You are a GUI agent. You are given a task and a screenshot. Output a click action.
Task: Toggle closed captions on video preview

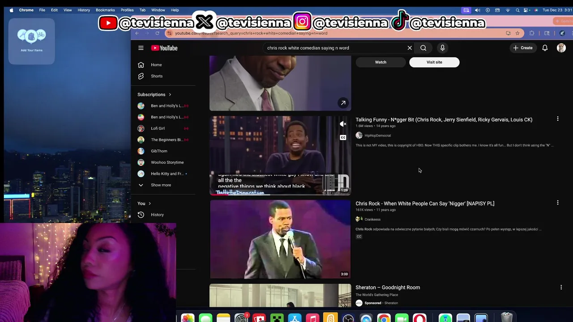(343, 137)
